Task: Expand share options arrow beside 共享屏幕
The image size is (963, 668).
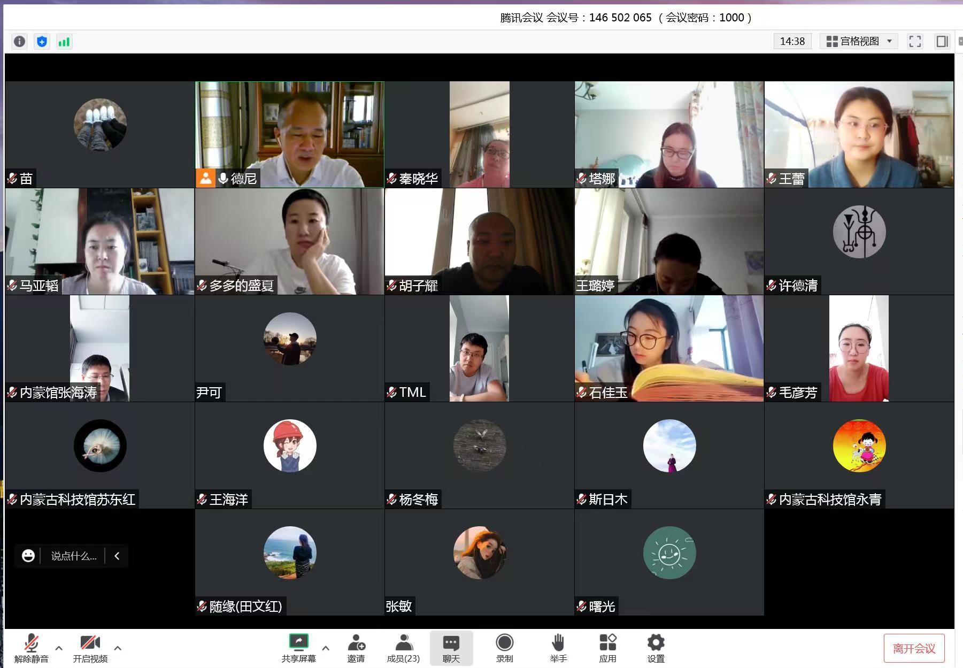Action: click(326, 648)
